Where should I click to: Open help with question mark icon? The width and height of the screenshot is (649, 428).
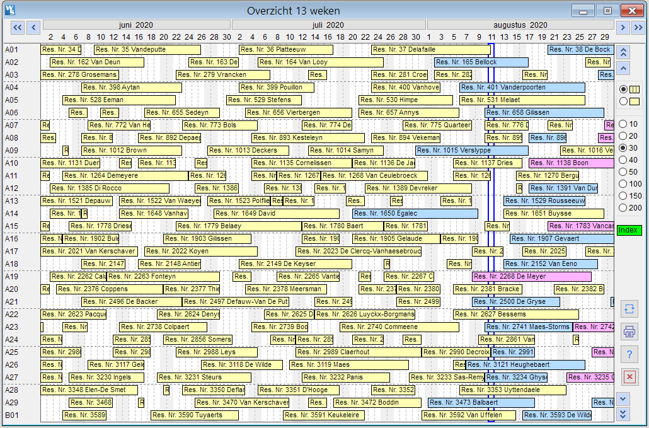629,354
